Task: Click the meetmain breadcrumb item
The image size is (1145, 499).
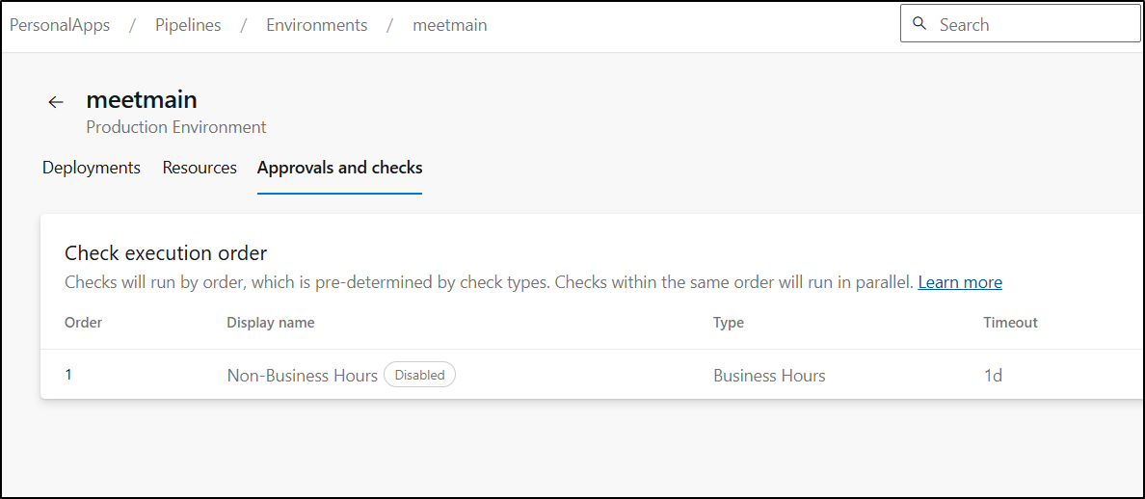Action: click(450, 25)
